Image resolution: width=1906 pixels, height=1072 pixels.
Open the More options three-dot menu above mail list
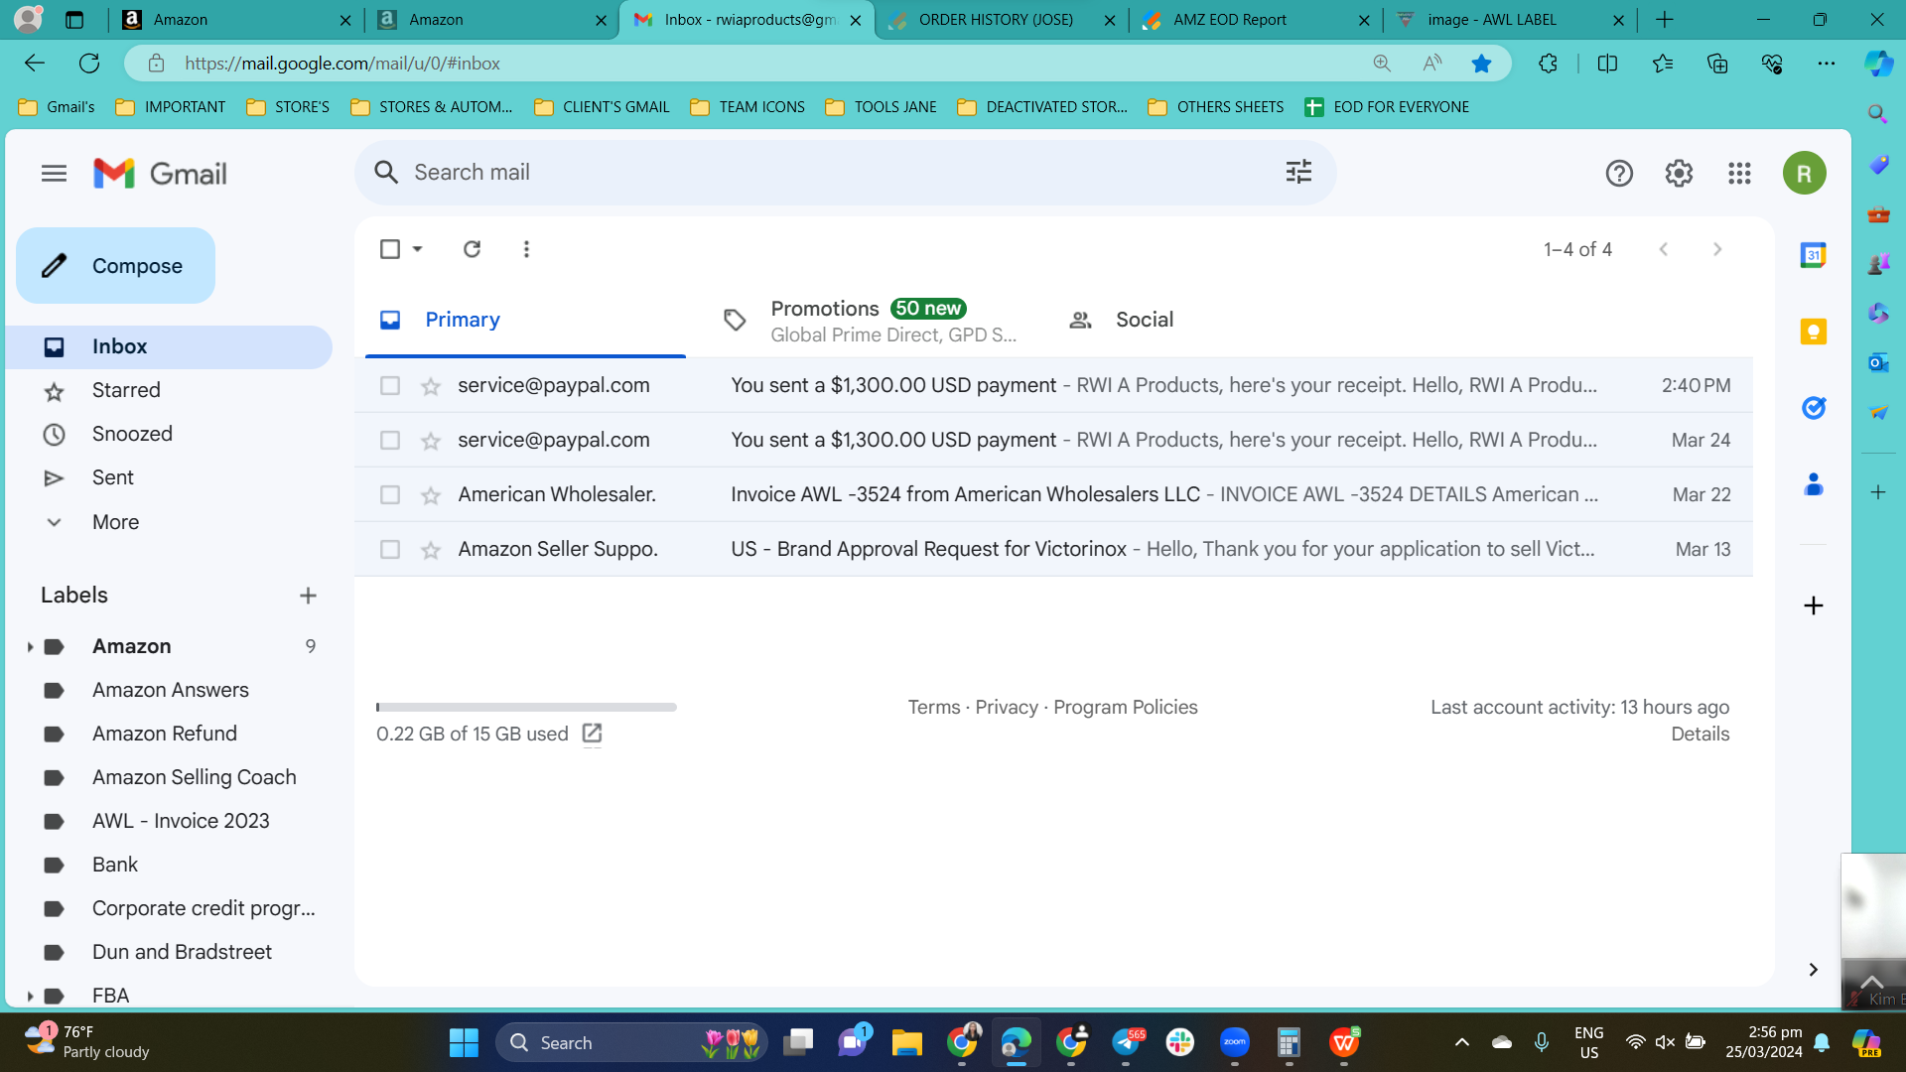[x=526, y=249]
